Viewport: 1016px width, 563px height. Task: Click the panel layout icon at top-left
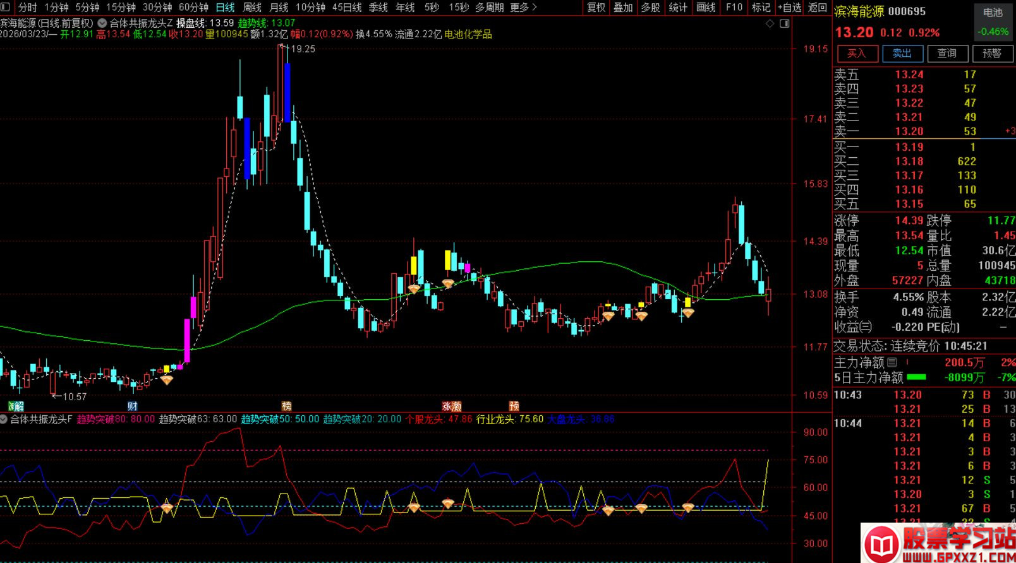[x=5, y=7]
